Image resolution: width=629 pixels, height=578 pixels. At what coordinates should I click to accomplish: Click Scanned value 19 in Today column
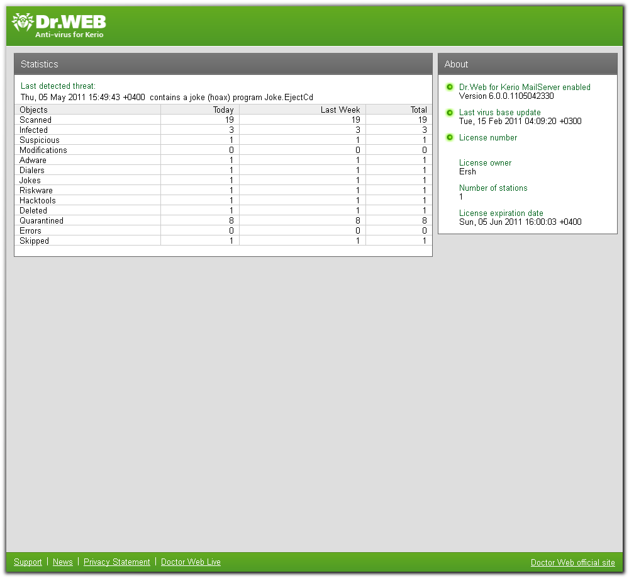230,120
